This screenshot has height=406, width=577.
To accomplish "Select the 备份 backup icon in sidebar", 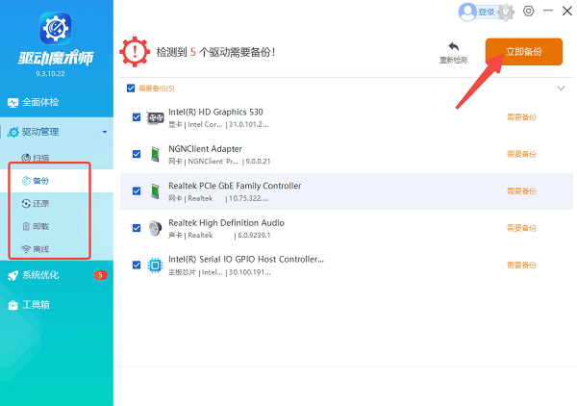I will pos(26,181).
